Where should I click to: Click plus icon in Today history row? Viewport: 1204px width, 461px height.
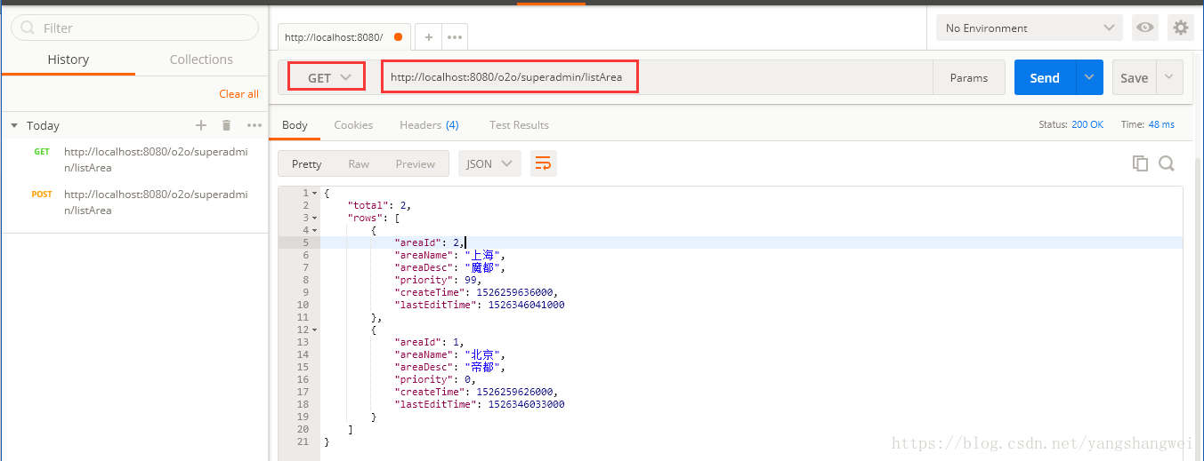[x=201, y=125]
